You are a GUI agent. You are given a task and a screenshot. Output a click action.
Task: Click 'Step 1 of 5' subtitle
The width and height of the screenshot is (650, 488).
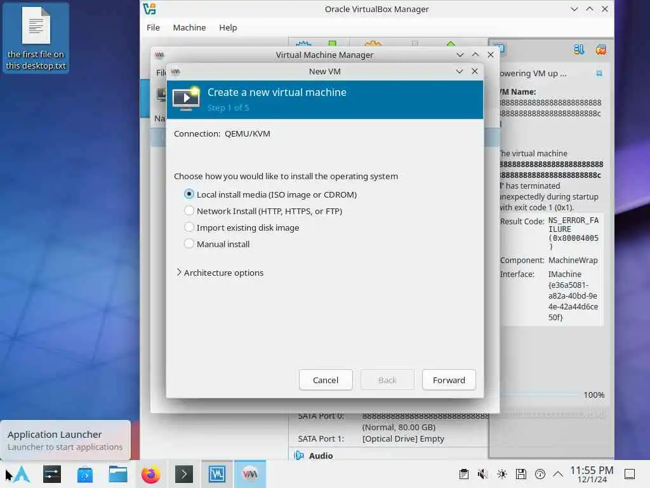[x=228, y=108]
